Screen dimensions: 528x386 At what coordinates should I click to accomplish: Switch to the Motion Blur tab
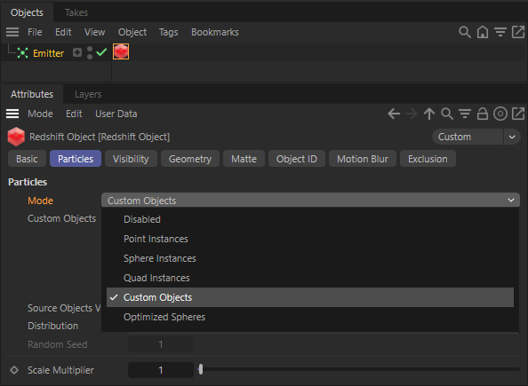click(363, 159)
